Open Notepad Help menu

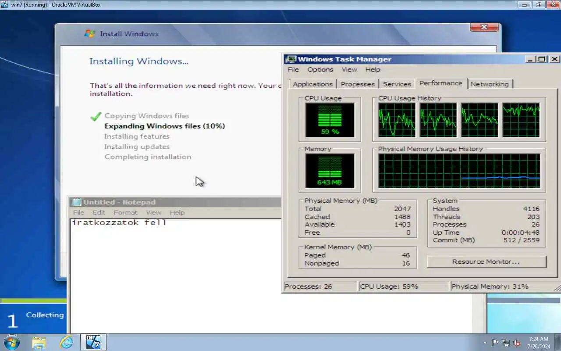tap(177, 212)
